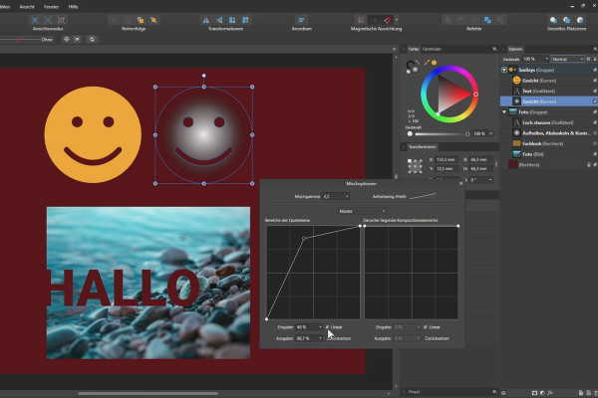Click first Gezieltes Platzieren icon
The image size is (598, 398).
[x=553, y=20]
